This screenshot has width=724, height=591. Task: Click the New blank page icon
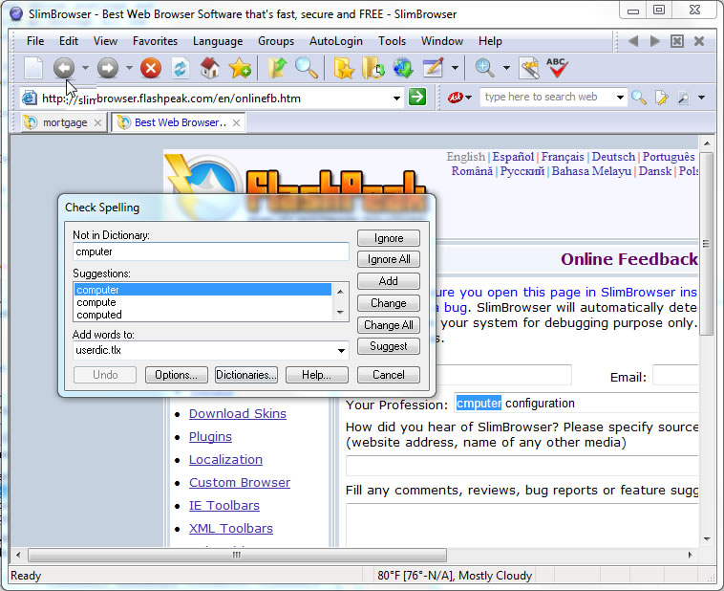pyautogui.click(x=33, y=69)
